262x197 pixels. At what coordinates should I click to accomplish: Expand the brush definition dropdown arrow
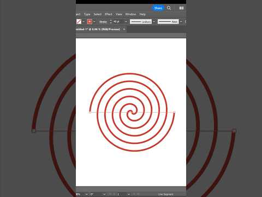pos(181,22)
